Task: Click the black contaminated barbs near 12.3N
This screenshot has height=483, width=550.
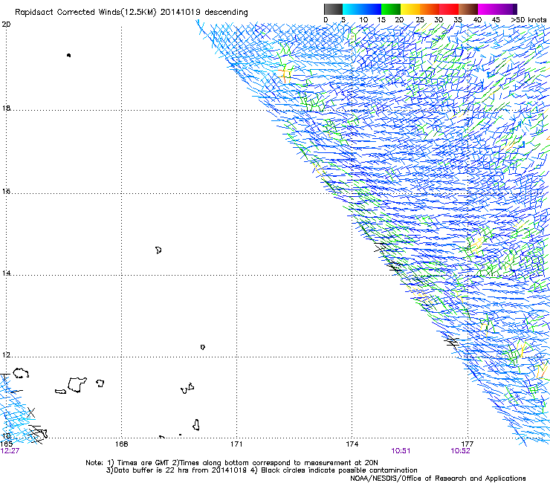Action: [452, 341]
